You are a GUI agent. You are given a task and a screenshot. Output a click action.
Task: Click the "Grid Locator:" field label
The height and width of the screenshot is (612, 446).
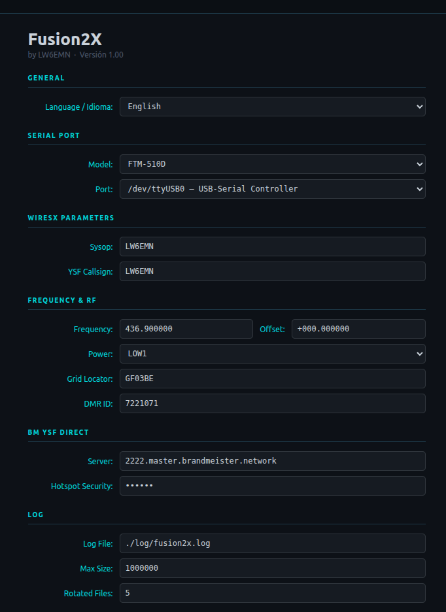(x=90, y=379)
